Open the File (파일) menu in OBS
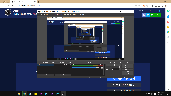The width and height of the screenshot is (171, 96). point(40,14)
